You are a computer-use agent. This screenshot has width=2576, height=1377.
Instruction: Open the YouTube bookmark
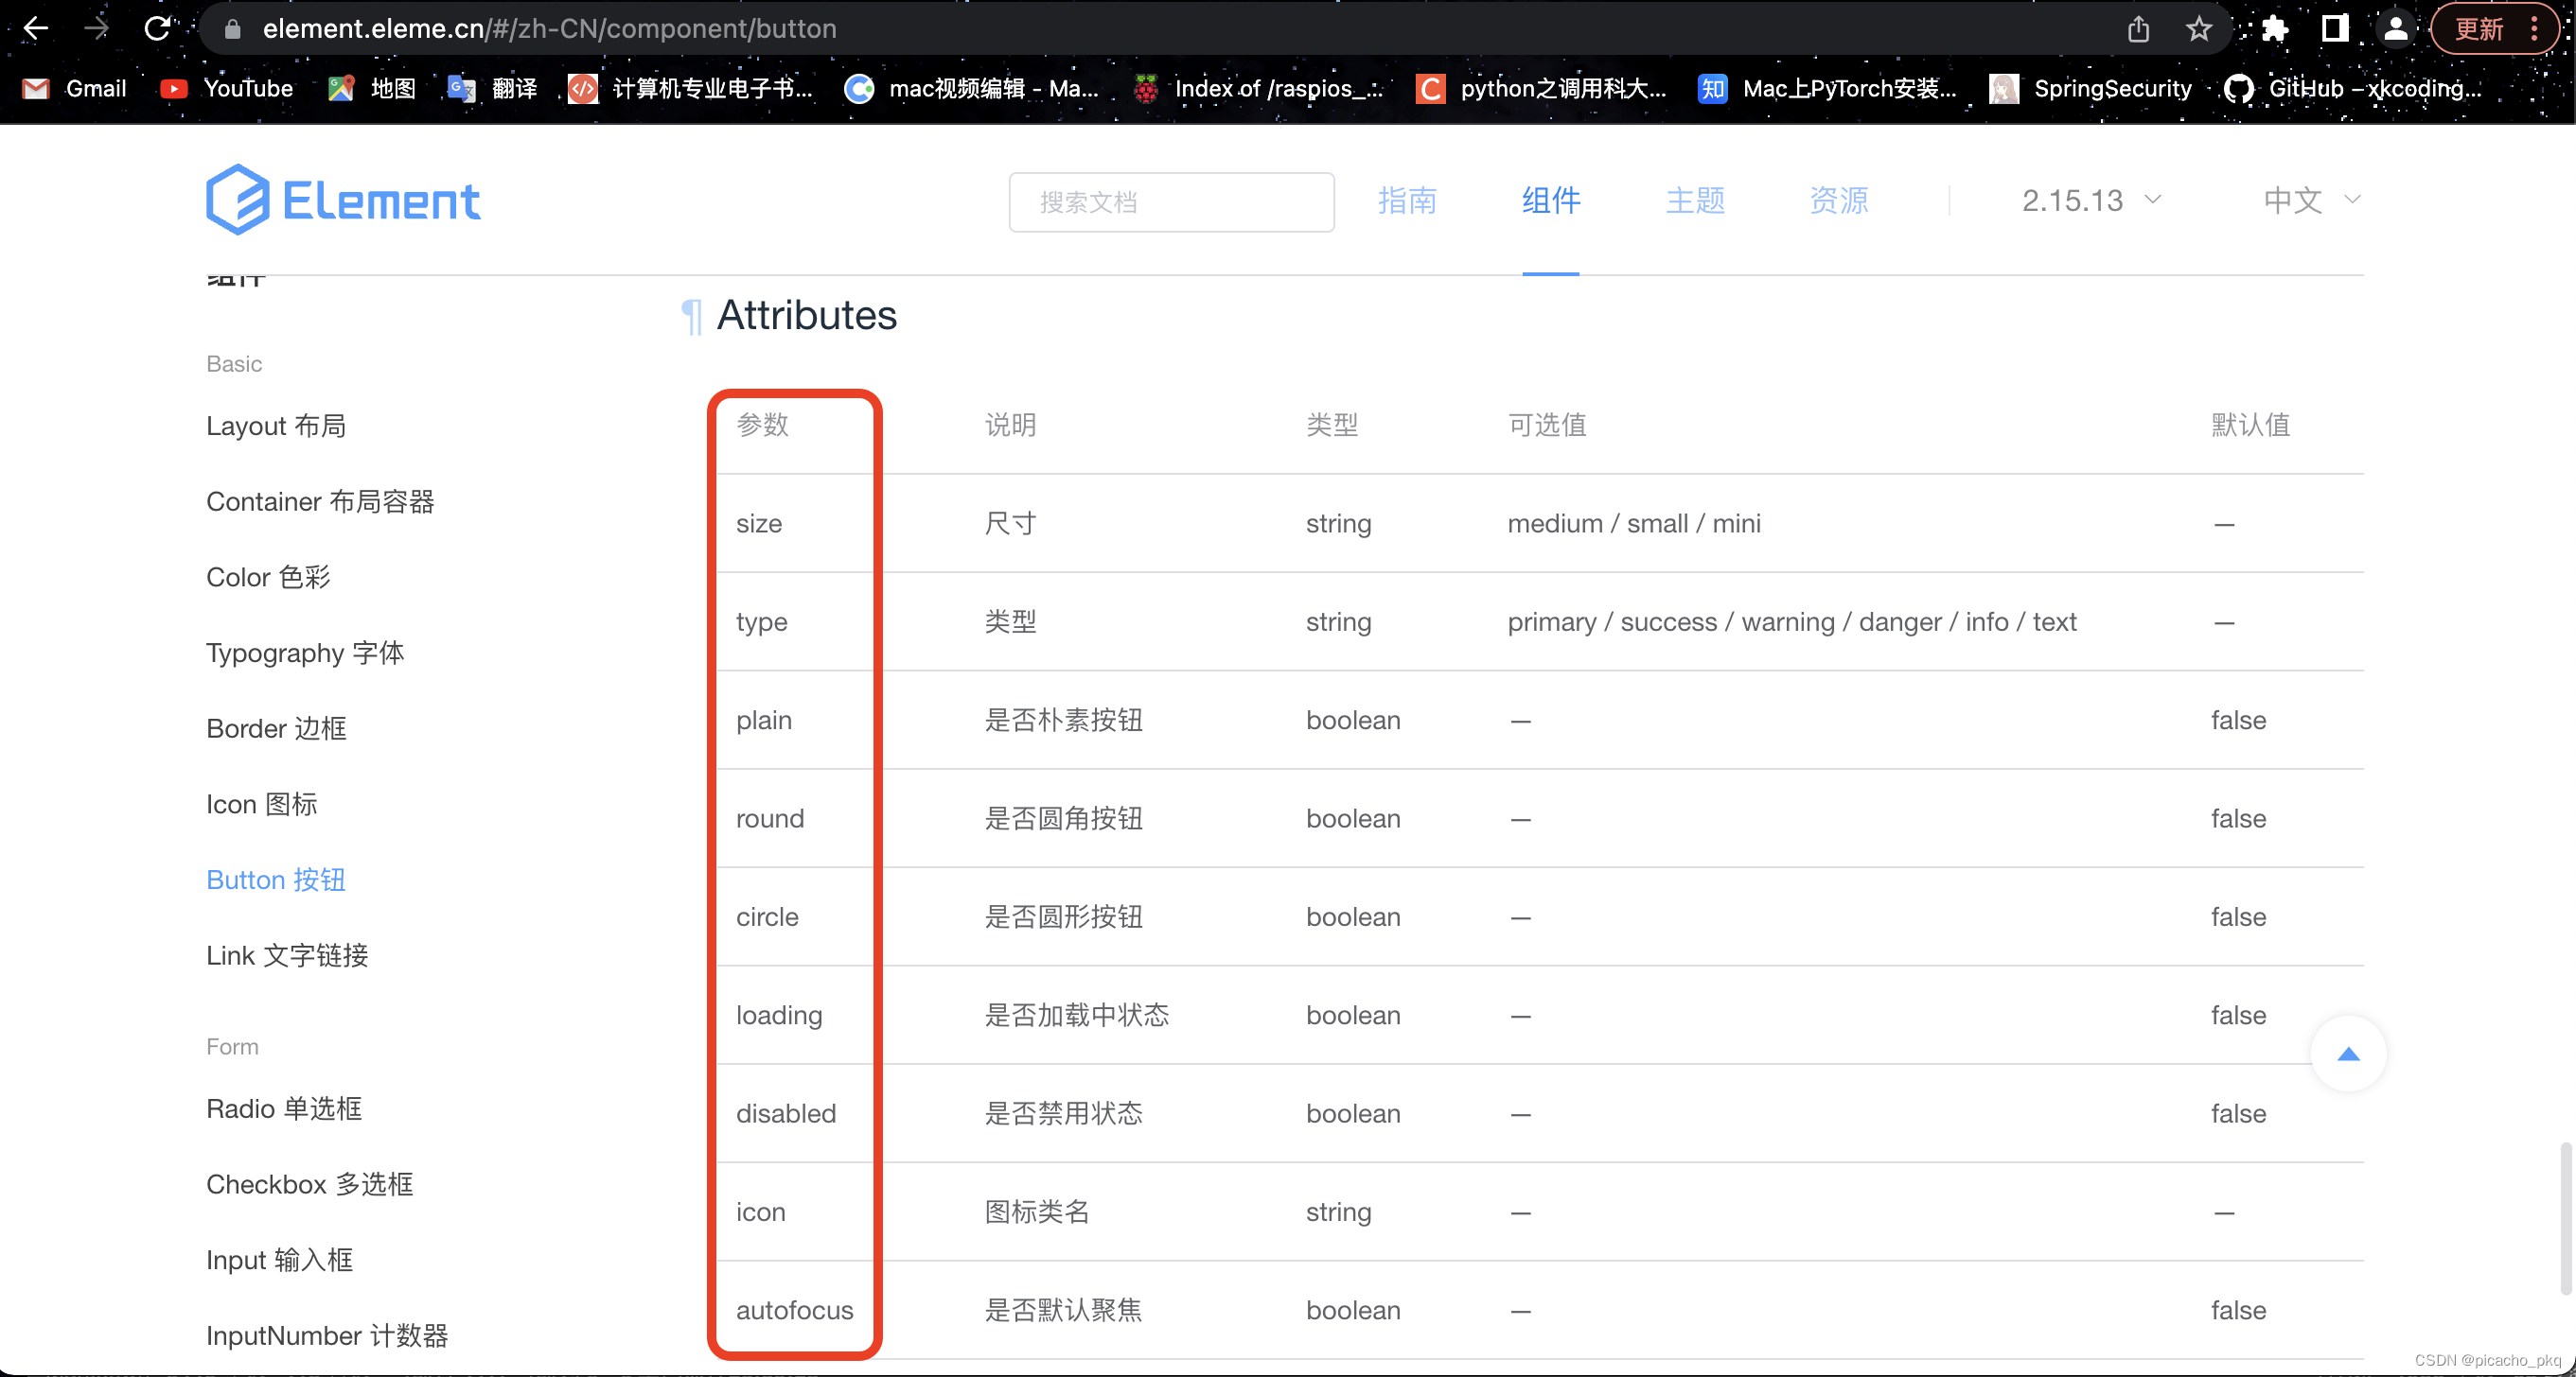[227, 89]
